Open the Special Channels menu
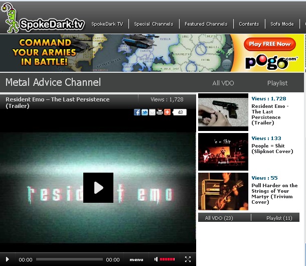The height and width of the screenshot is (266, 306). 154,24
